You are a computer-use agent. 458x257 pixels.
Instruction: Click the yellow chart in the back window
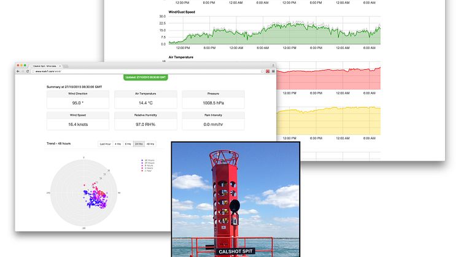pos(328,121)
